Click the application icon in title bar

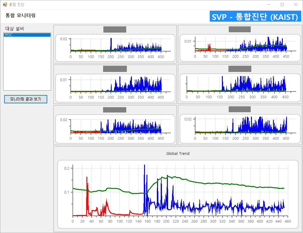click(5, 4)
